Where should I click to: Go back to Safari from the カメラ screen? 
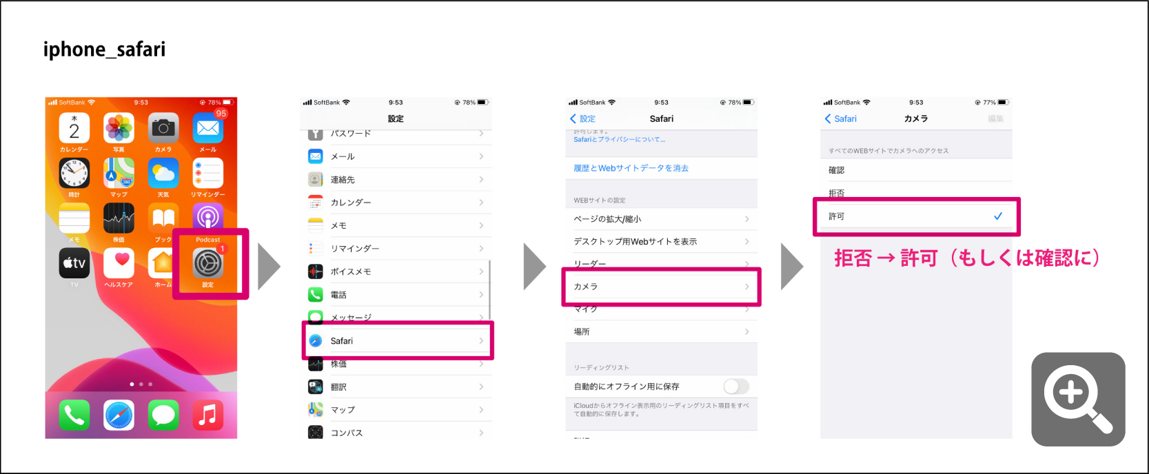[x=841, y=118]
